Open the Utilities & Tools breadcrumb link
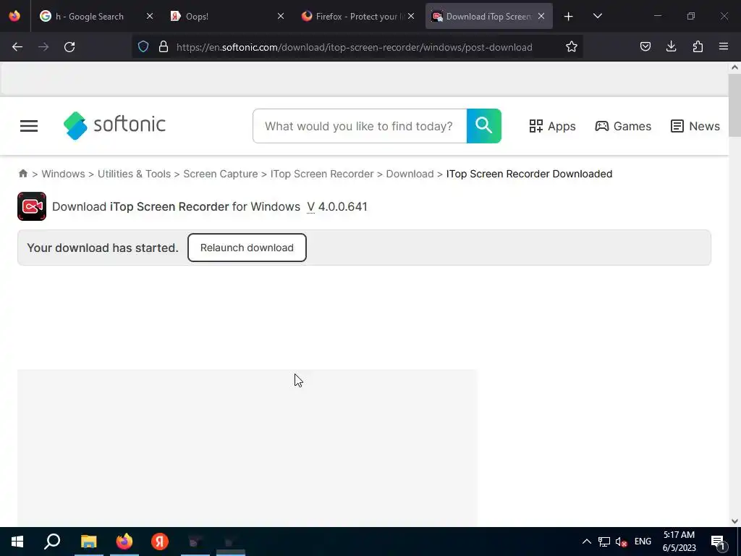The image size is (741, 556). [x=134, y=174]
